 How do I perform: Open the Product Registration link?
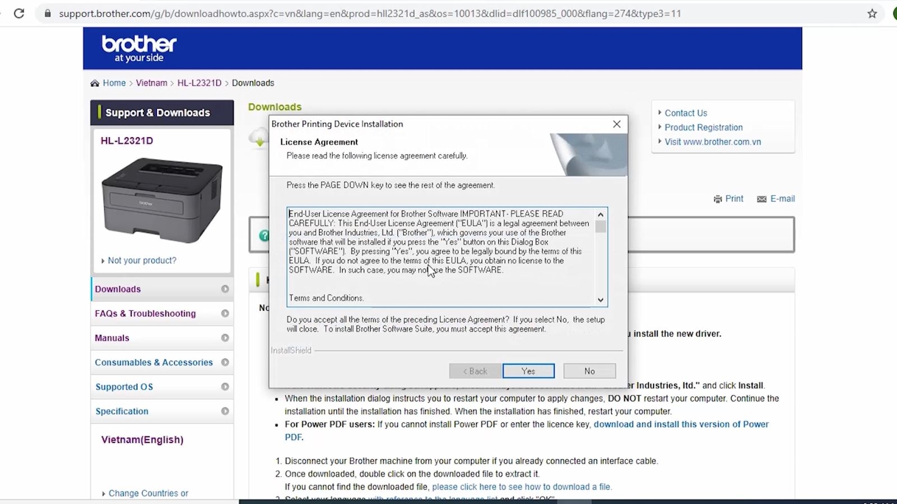tap(704, 128)
